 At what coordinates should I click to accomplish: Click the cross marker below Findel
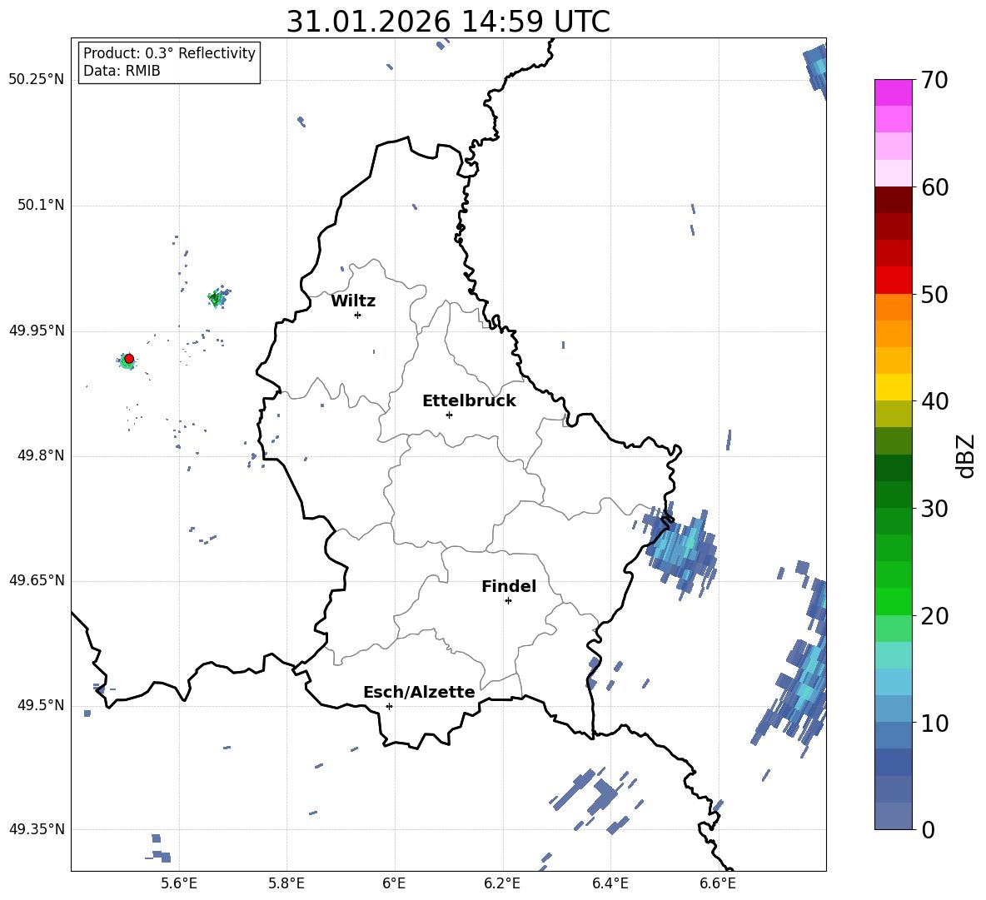click(508, 600)
